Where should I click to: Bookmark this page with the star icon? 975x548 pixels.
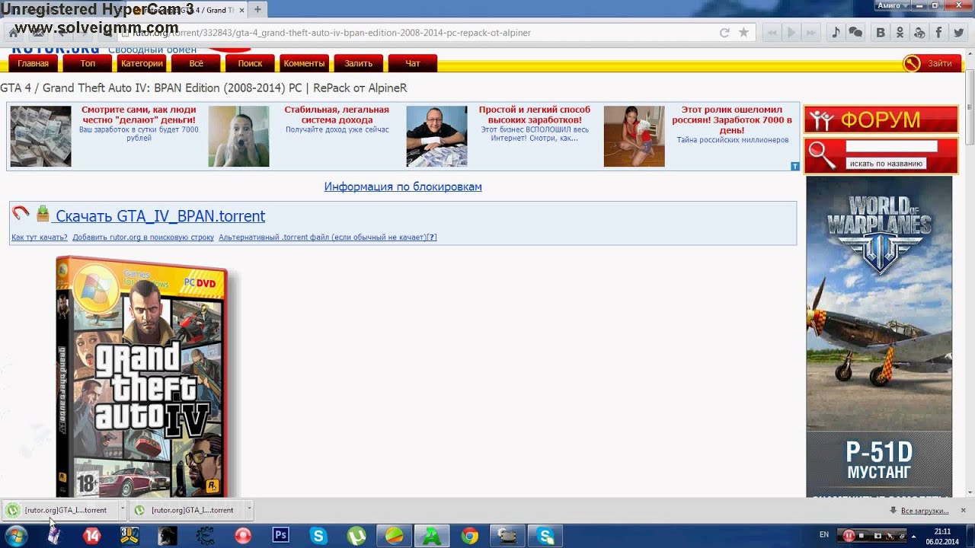click(743, 33)
